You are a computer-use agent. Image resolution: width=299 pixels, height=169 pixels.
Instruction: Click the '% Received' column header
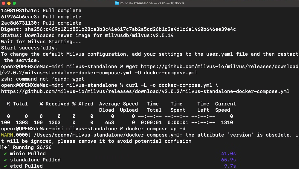pyautogui.click(x=55, y=104)
